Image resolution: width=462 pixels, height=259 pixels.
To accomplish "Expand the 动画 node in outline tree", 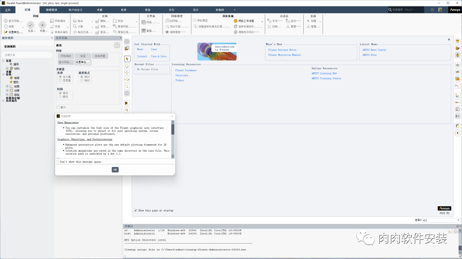I will pos(7,91).
